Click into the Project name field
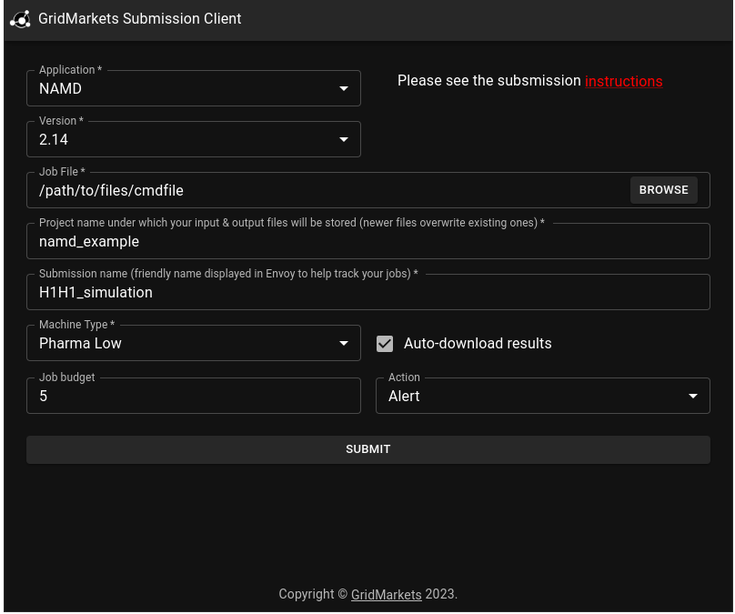 click(x=368, y=241)
